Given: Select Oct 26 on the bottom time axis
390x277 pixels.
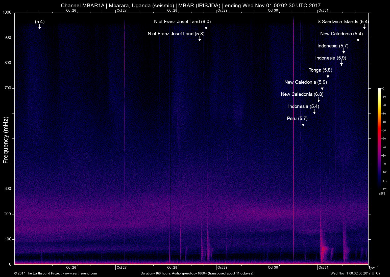Looking at the screenshot, I should (71, 267).
